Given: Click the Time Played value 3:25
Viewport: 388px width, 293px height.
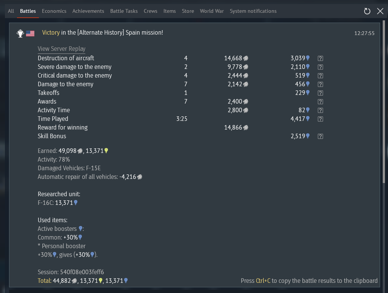Looking at the screenshot, I should [182, 119].
